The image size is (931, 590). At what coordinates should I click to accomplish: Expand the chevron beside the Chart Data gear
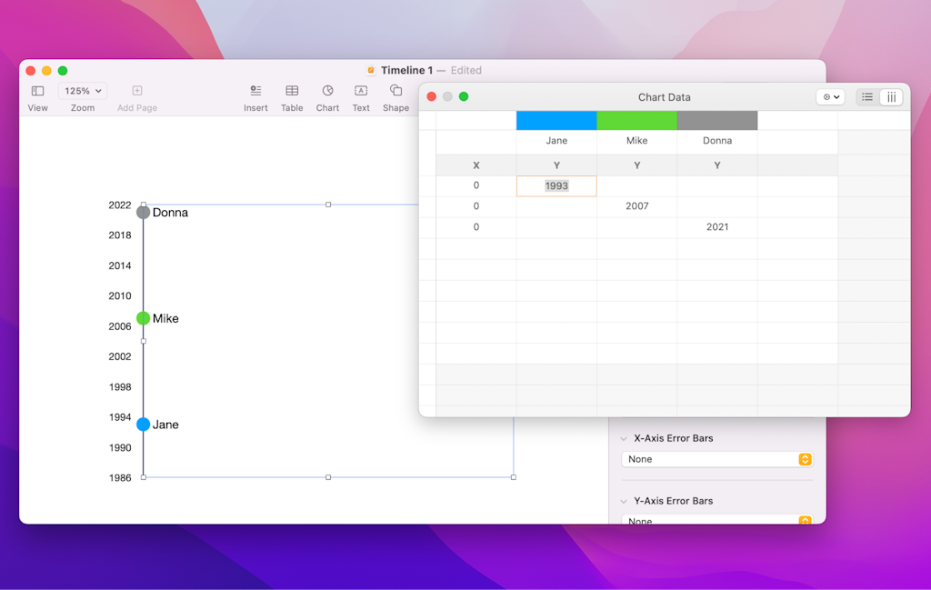point(837,96)
